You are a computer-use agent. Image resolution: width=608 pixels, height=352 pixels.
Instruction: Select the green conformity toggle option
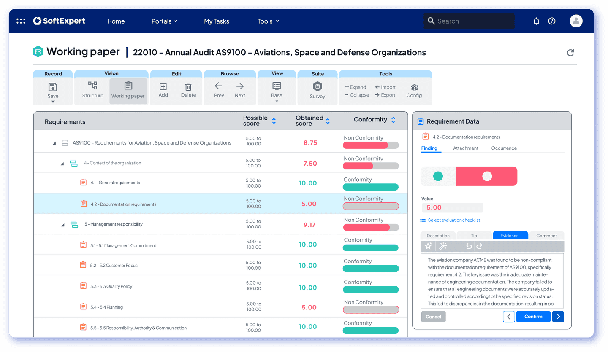(438, 176)
